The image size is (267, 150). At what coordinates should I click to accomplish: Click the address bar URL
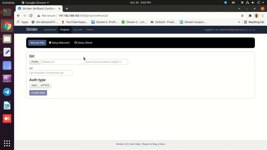[x=83, y=16]
